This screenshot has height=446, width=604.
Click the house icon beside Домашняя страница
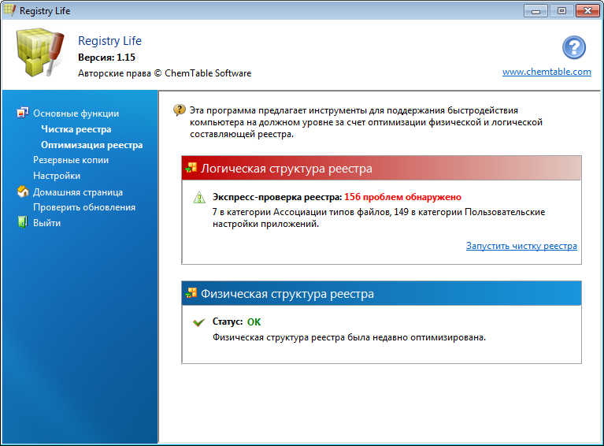(23, 191)
